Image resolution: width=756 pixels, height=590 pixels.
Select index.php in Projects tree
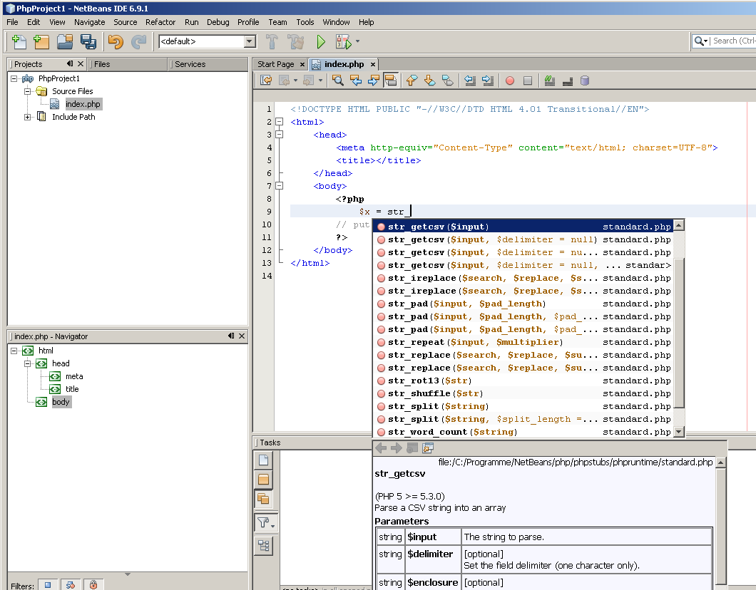(83, 104)
